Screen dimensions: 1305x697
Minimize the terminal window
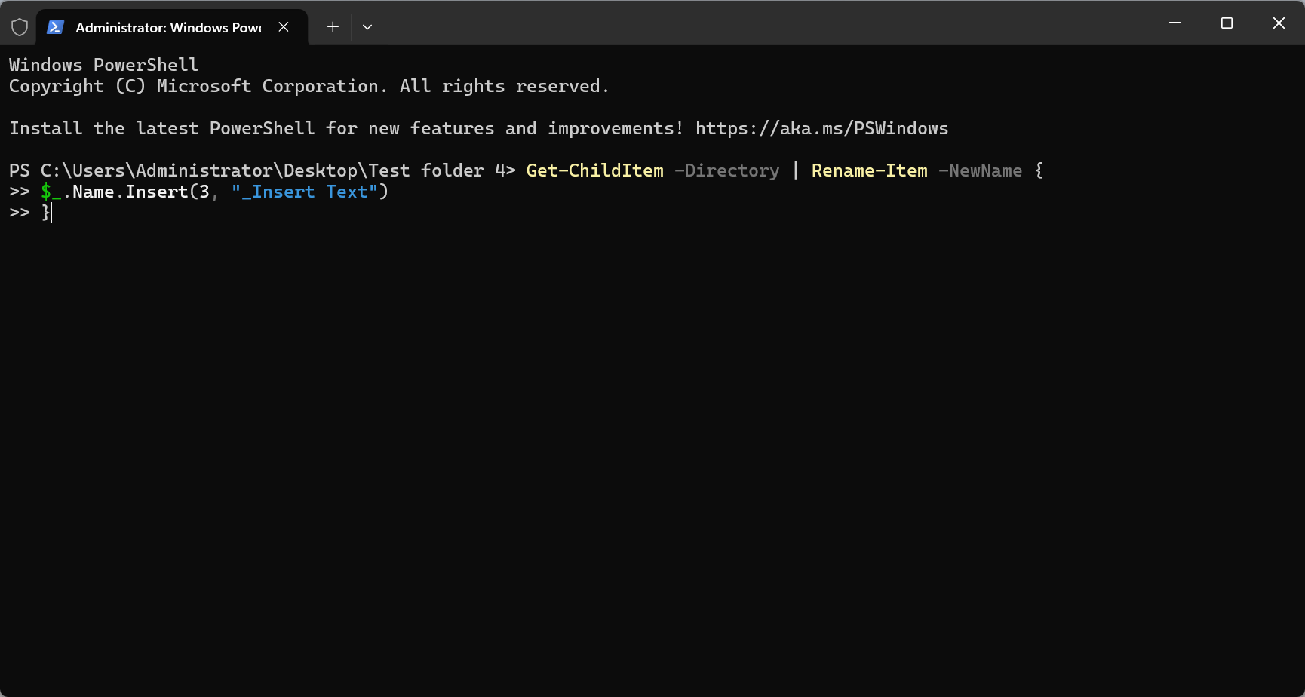pyautogui.click(x=1174, y=23)
